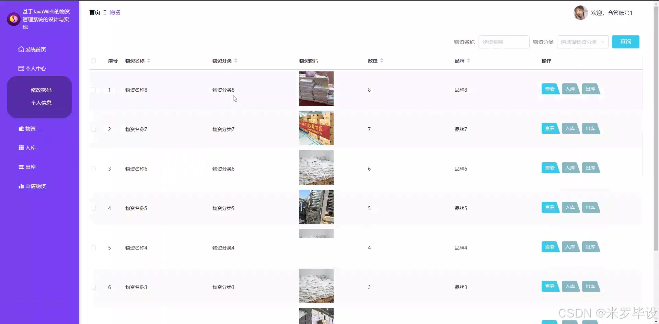Click 入库 button for 物资名称3
This screenshot has width=659, height=324.
(x=570, y=286)
